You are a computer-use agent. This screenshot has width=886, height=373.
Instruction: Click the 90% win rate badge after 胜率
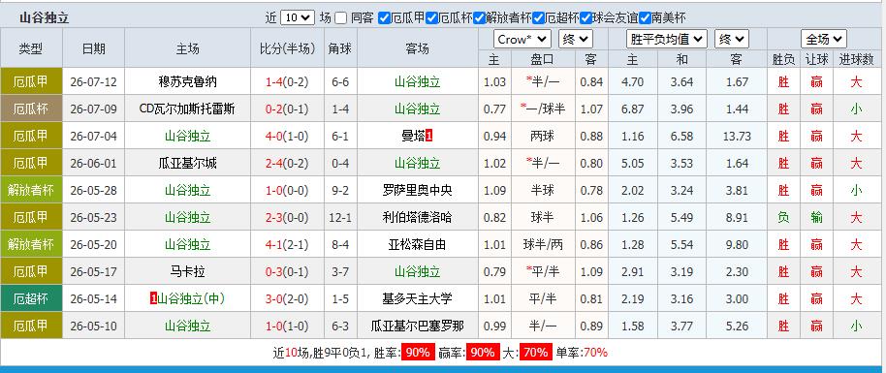pyautogui.click(x=418, y=353)
